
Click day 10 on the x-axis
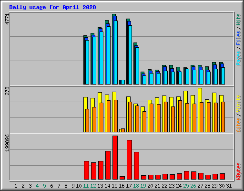(79, 186)
